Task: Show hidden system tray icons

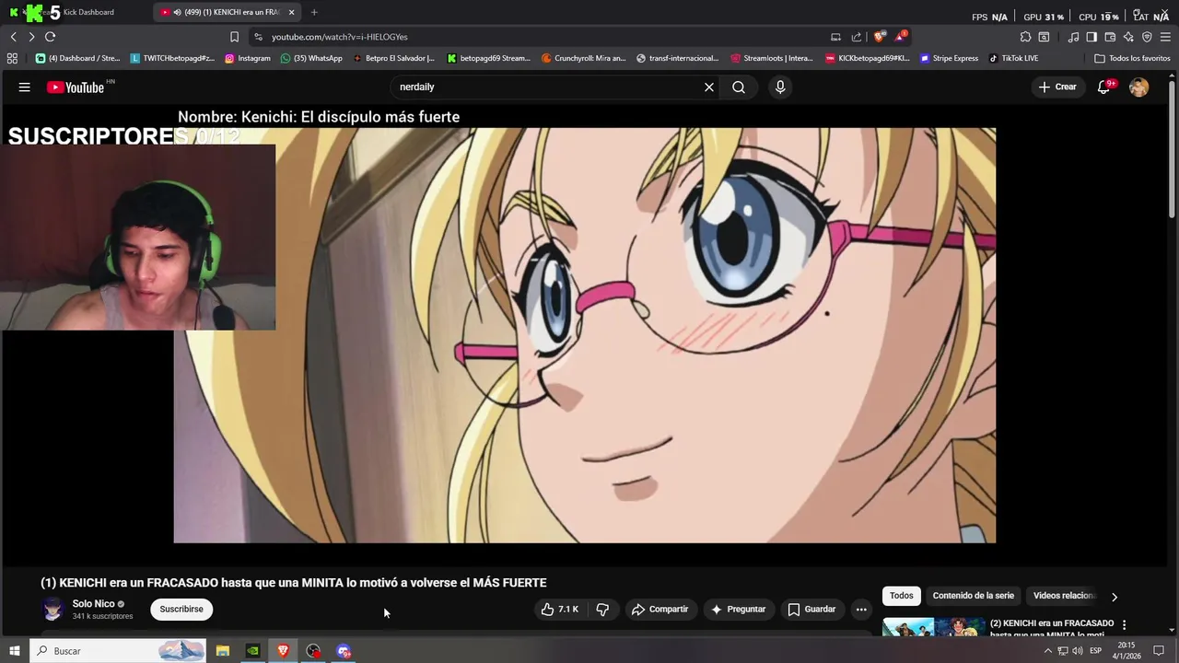Action: (x=1047, y=651)
